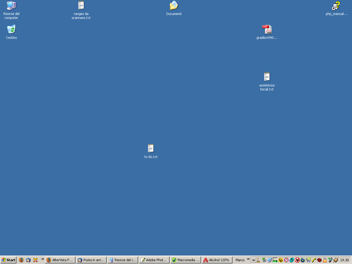Expand the Marco toolbar chevron
Viewport: 352px width, 264px height.
point(248,259)
